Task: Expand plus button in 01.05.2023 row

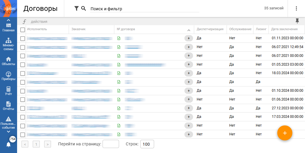Action: click(189, 64)
